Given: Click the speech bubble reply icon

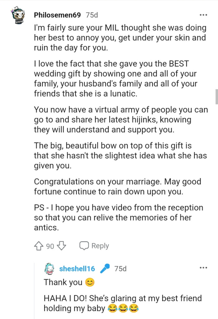Looking at the screenshot, I should (x=85, y=246).
